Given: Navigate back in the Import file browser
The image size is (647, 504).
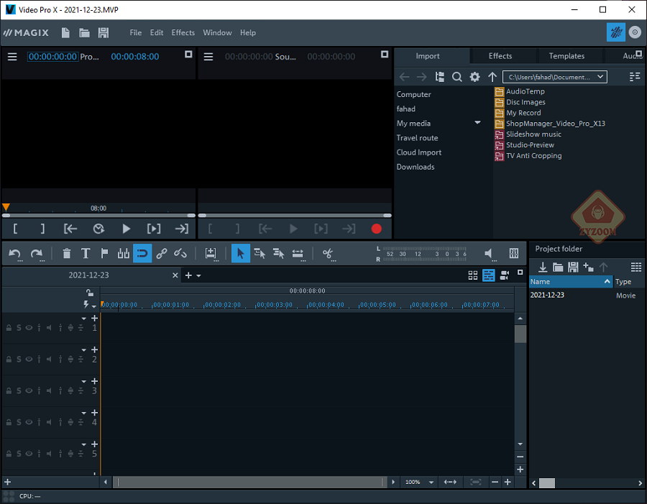Looking at the screenshot, I should tap(404, 77).
